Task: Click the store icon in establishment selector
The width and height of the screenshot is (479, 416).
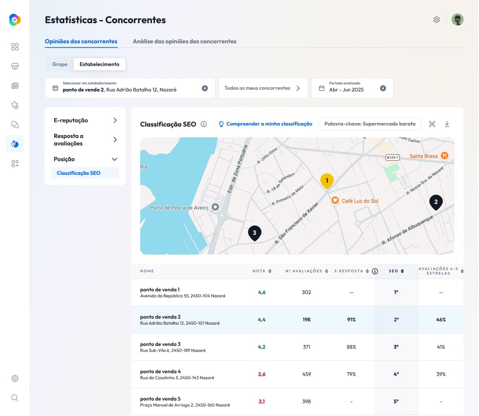Action: click(x=55, y=88)
